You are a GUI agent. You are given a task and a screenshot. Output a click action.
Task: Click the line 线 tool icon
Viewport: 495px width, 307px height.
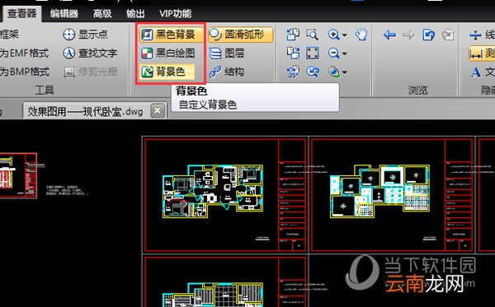click(475, 35)
